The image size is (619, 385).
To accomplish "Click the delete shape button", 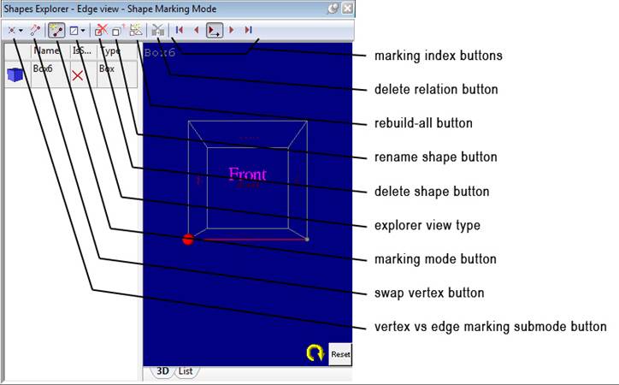I will [101, 30].
